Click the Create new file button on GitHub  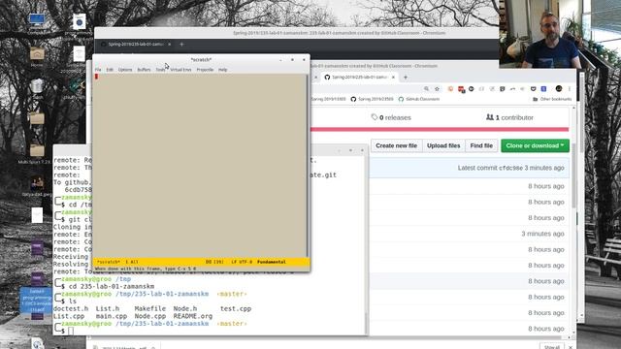click(396, 145)
